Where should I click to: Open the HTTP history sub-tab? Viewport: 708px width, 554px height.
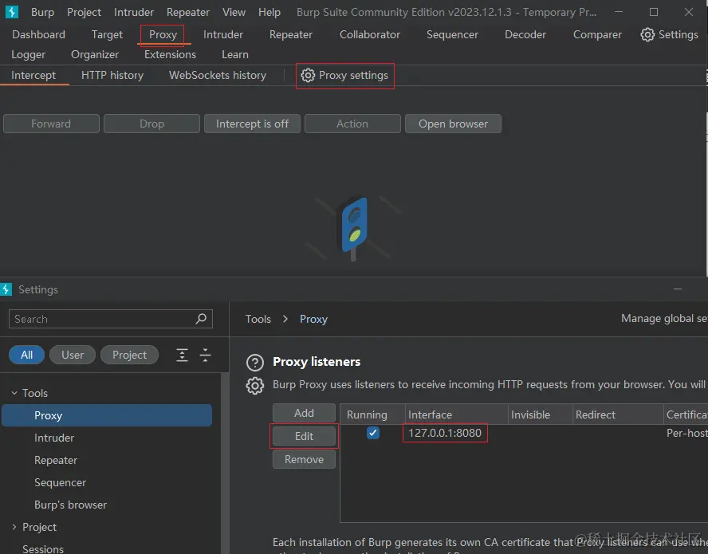click(112, 76)
